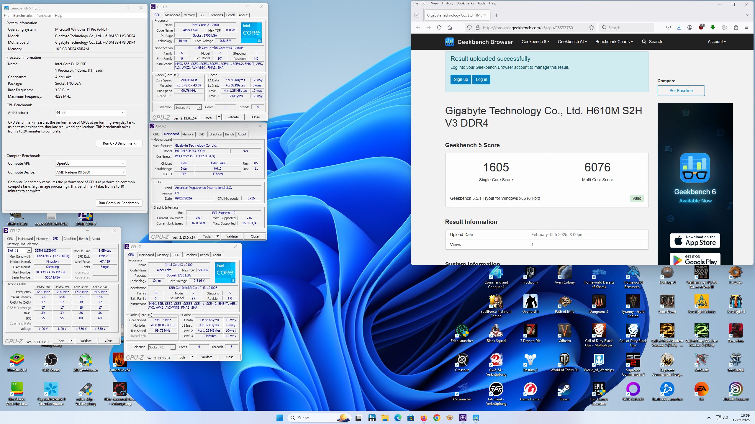Focus the Firefox Search field

tap(627, 27)
